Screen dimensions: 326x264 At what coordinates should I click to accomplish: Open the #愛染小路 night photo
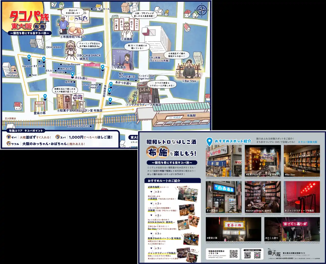[x=233, y=229]
